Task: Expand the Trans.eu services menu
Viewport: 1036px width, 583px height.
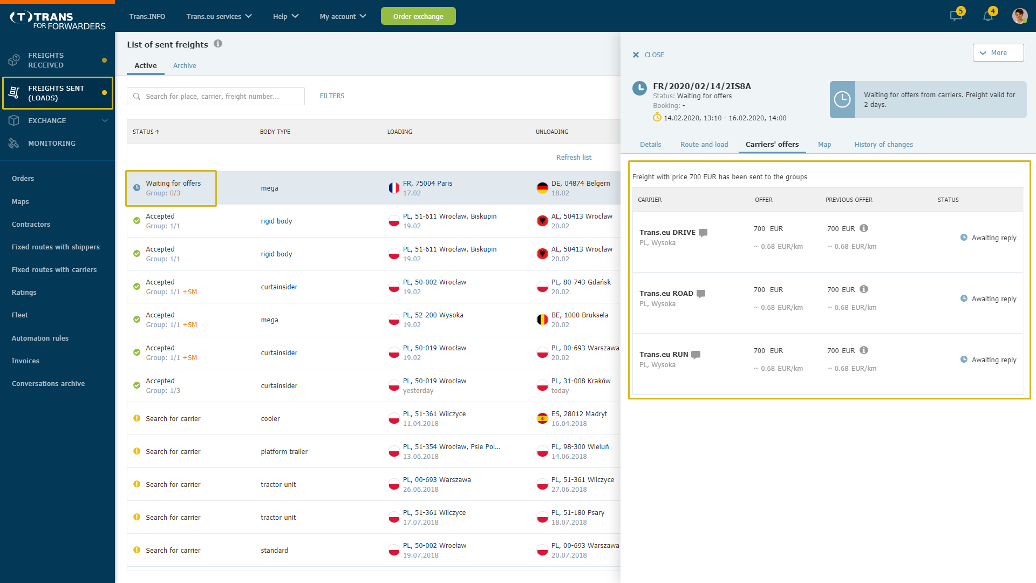Action: coord(219,16)
